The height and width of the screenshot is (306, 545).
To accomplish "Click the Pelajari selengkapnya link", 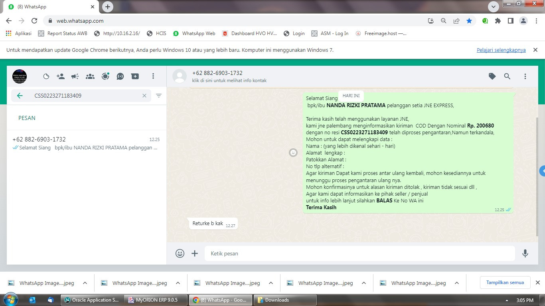I will [501, 50].
